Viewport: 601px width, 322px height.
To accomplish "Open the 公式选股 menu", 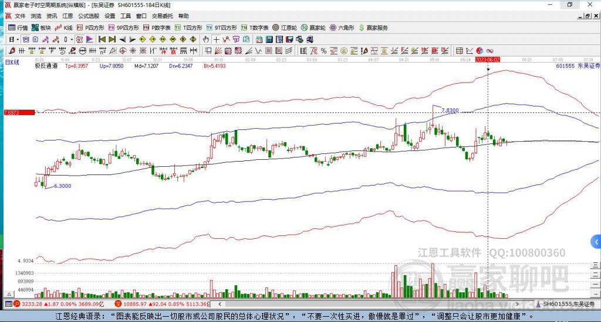I will tap(89, 16).
